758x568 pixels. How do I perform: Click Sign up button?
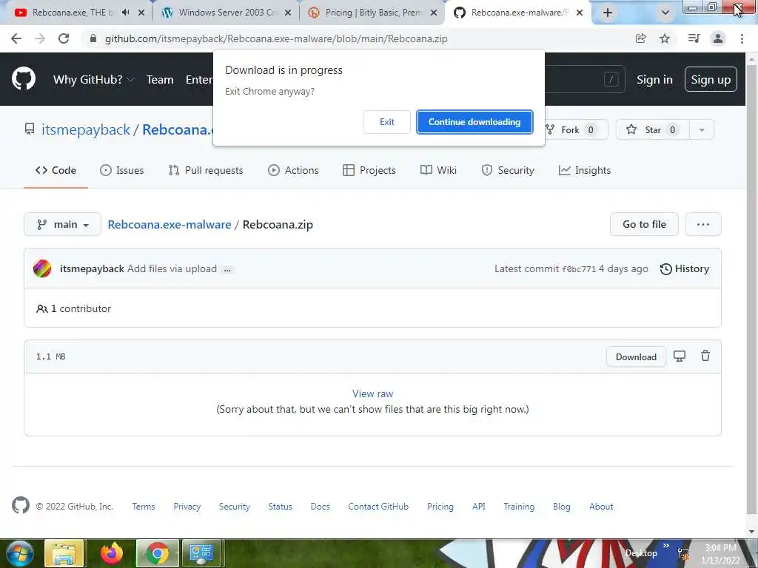[711, 79]
